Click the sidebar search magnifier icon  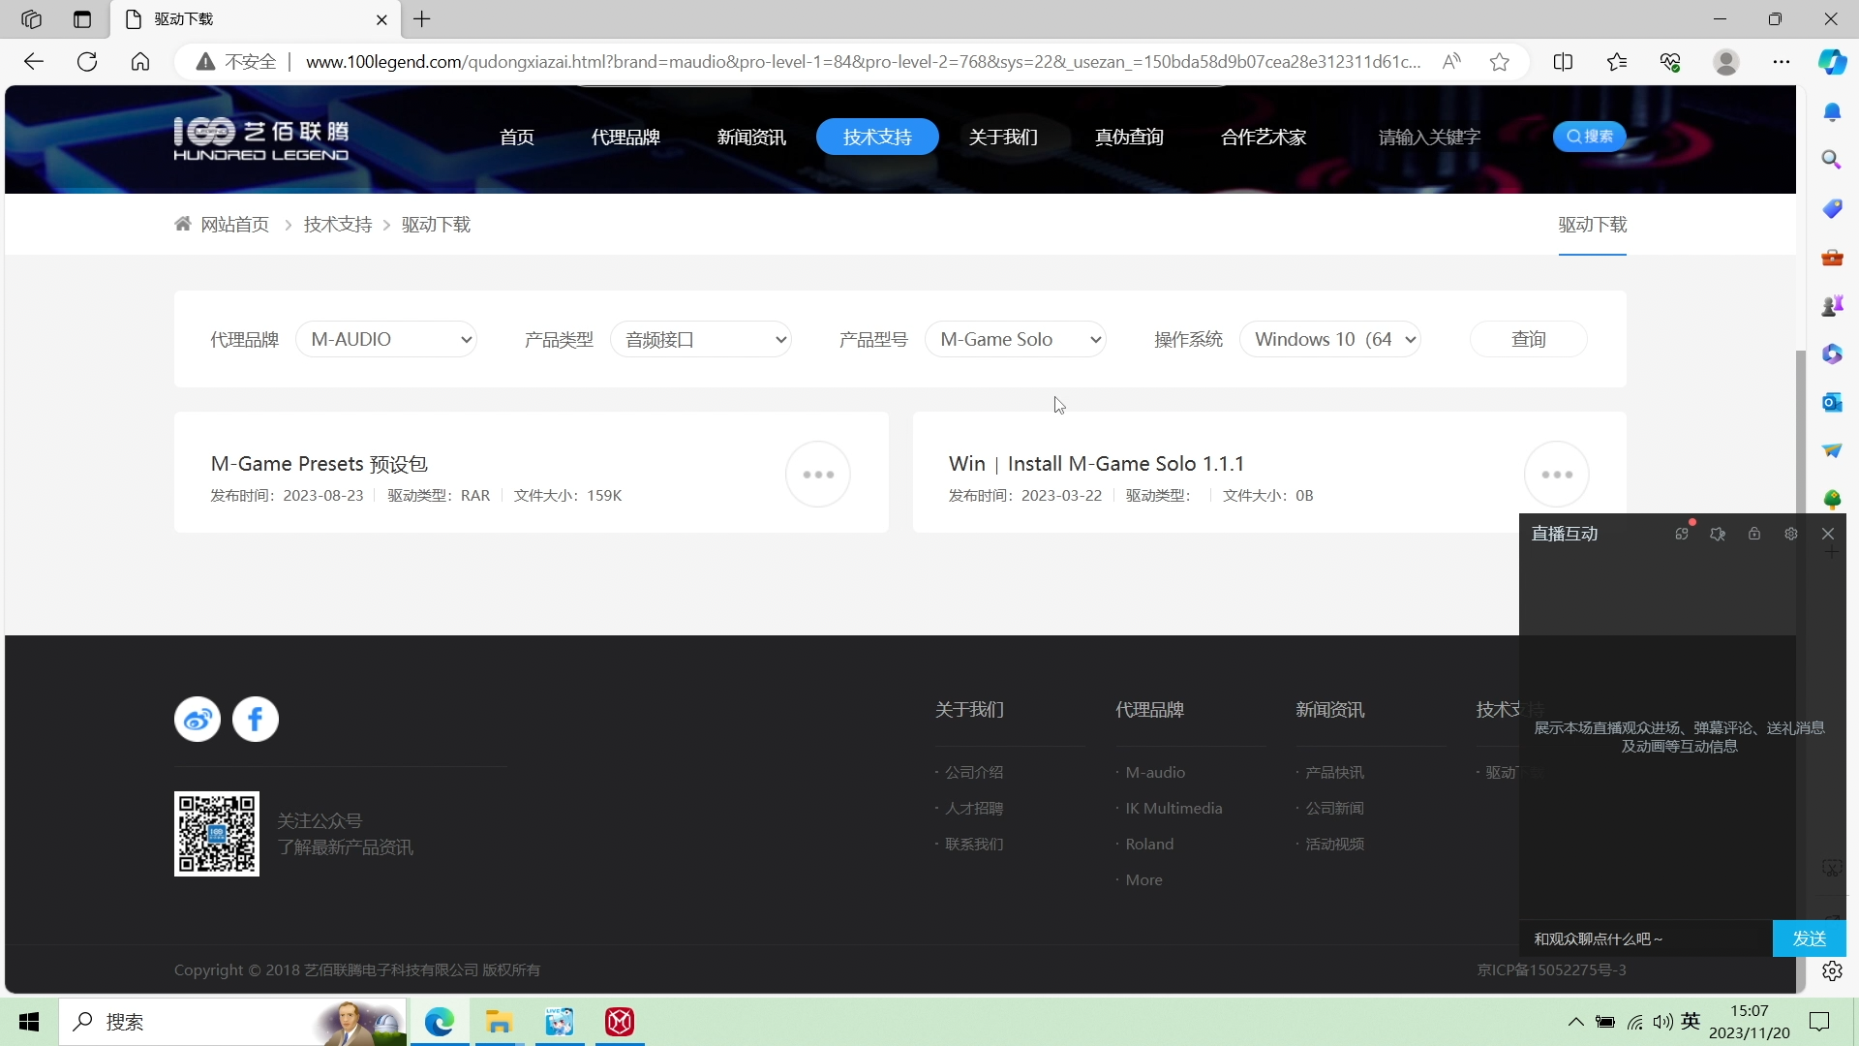tap(1832, 160)
